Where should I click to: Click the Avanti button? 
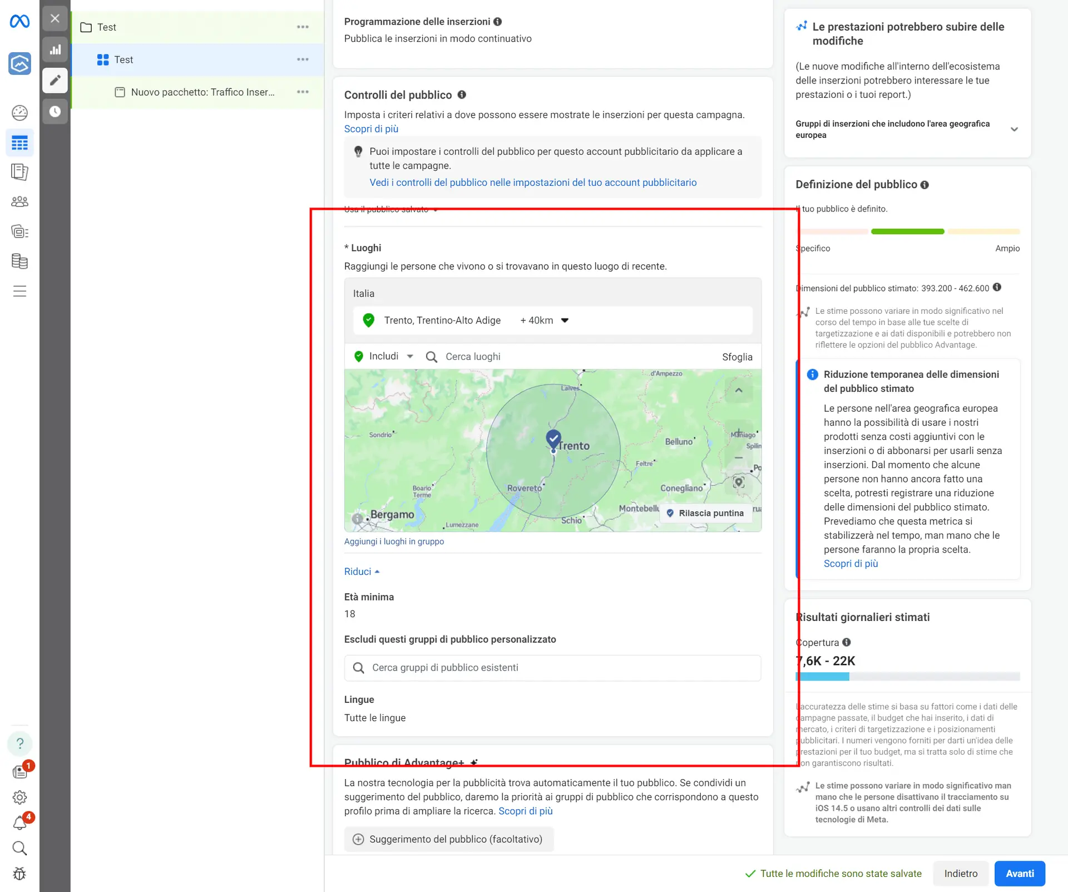point(1019,873)
